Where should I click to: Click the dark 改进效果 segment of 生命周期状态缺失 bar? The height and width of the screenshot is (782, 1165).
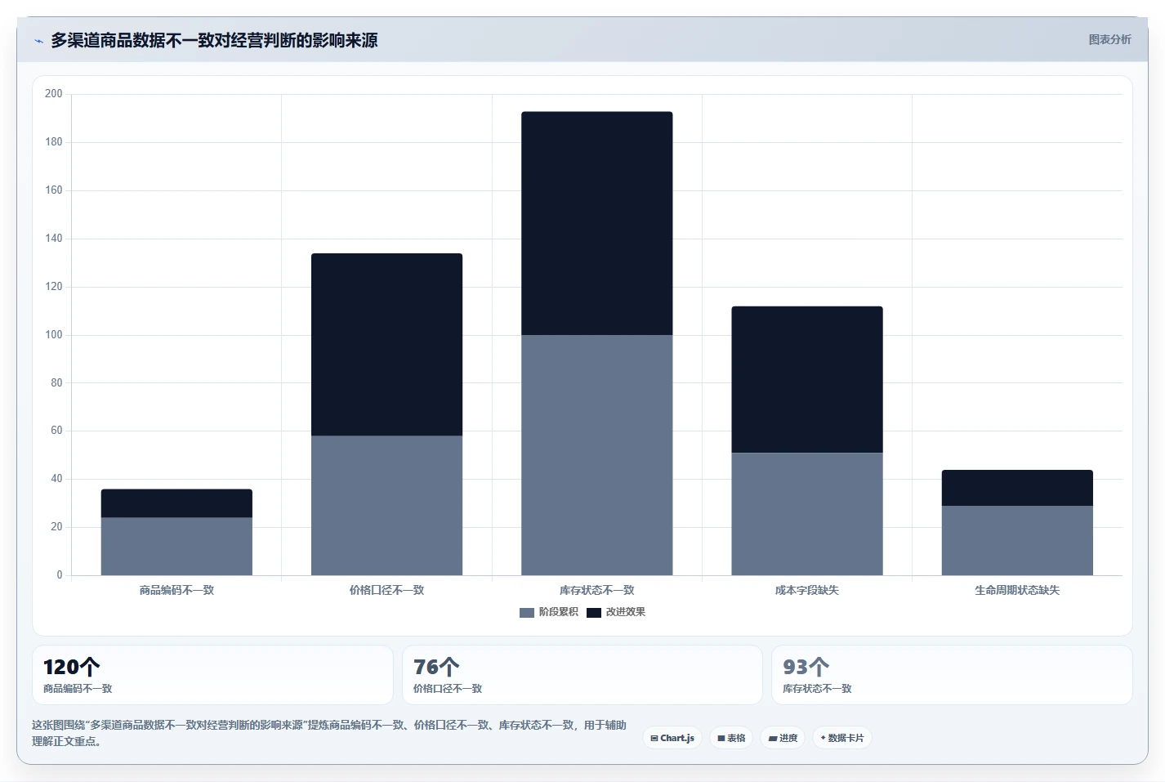pyautogui.click(x=1017, y=488)
